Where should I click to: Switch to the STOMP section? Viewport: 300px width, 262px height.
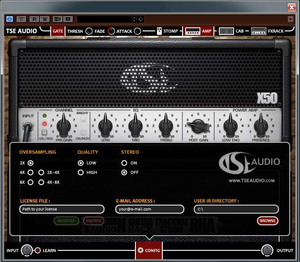171,31
